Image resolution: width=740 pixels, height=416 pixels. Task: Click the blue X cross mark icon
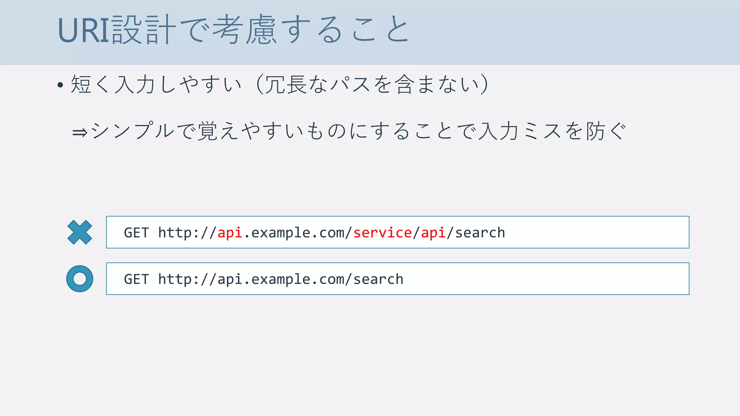click(80, 232)
